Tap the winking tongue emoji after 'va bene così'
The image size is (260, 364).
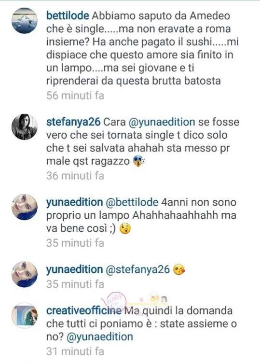pyautogui.click(x=125, y=229)
